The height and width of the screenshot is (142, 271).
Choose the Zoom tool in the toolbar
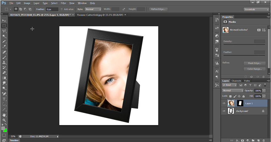click(x=4, y=120)
